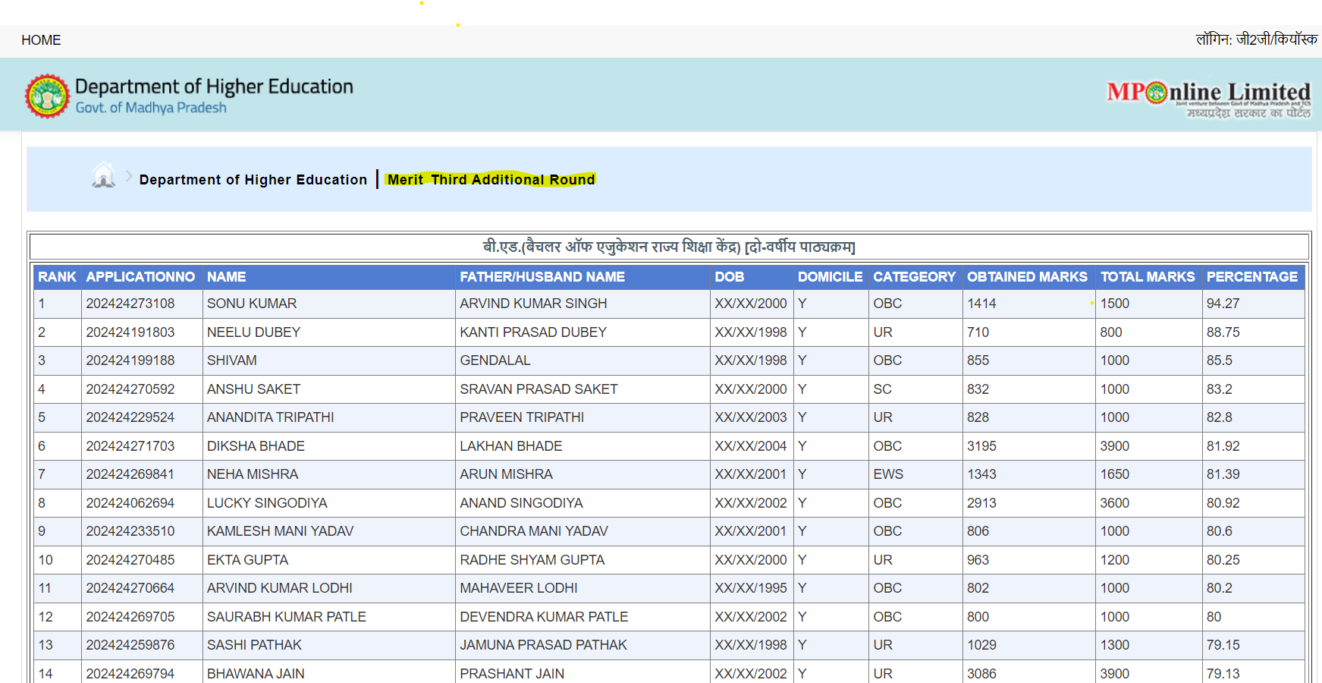The image size is (1322, 683).
Task: Click the login label in the top right
Action: 1257,39
